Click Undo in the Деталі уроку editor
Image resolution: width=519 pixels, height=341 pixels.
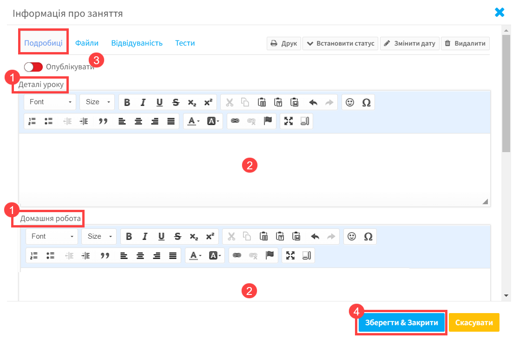[x=313, y=102]
